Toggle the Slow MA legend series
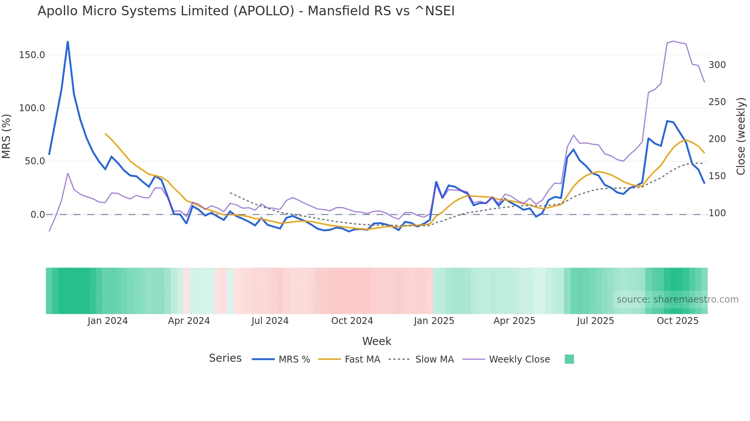This screenshot has height=421, width=750. pos(421,359)
